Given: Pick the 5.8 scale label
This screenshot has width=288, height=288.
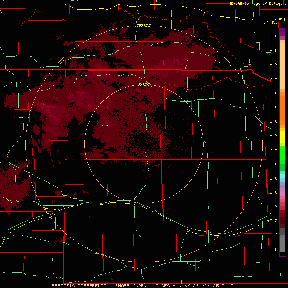Looking at the screenshot, I should (274, 107).
